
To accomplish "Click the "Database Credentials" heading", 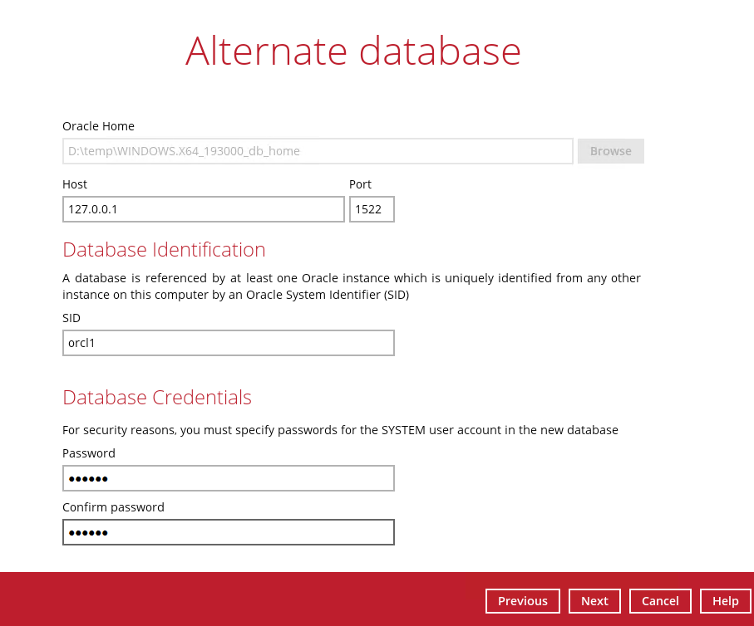I will pyautogui.click(x=157, y=398).
